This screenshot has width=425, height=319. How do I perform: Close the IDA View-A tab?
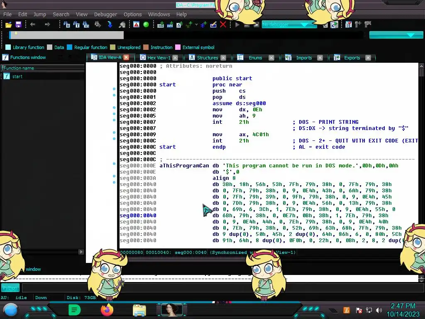[126, 57]
